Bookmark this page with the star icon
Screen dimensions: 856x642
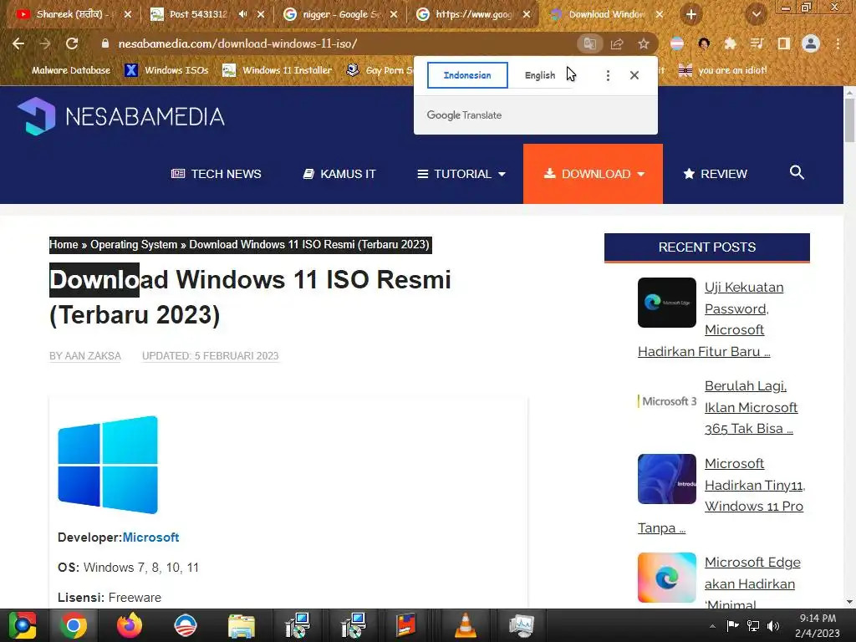point(644,43)
